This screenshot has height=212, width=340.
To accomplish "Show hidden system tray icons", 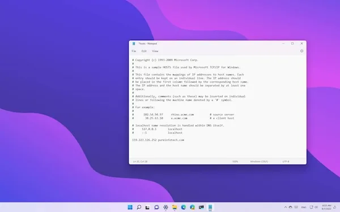I will click(x=286, y=207).
